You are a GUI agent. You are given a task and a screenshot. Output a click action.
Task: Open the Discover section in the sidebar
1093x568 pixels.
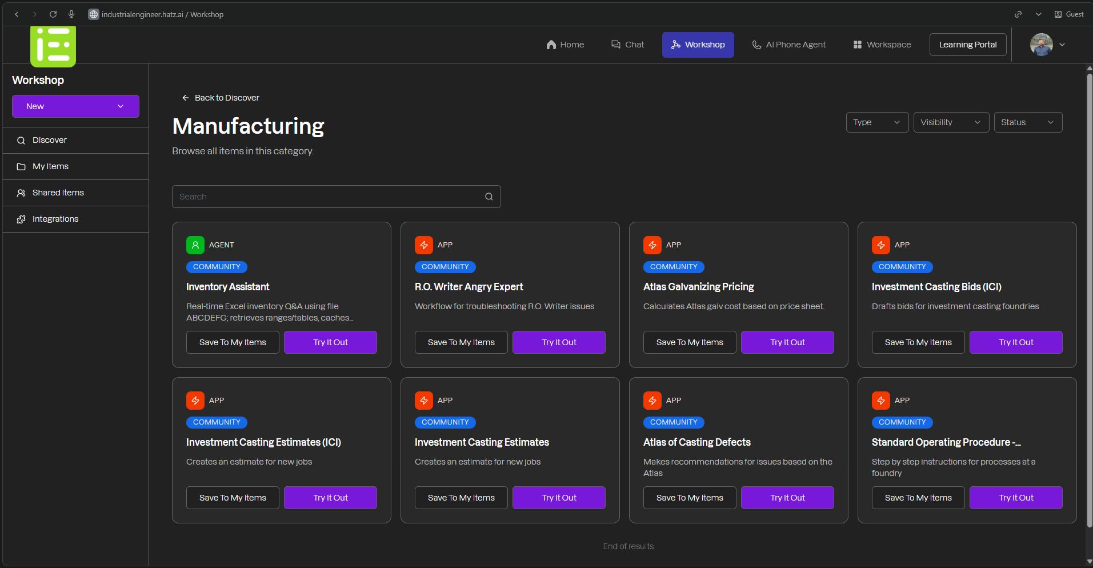pos(49,140)
